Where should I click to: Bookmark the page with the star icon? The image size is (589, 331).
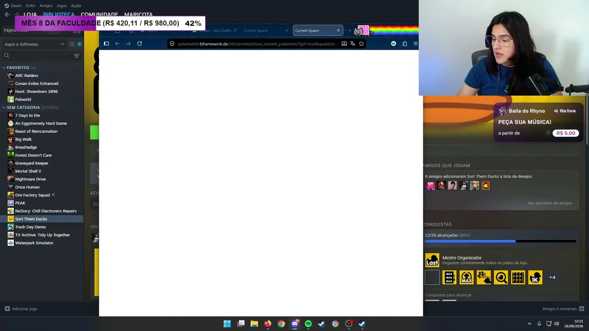pyautogui.click(x=361, y=44)
